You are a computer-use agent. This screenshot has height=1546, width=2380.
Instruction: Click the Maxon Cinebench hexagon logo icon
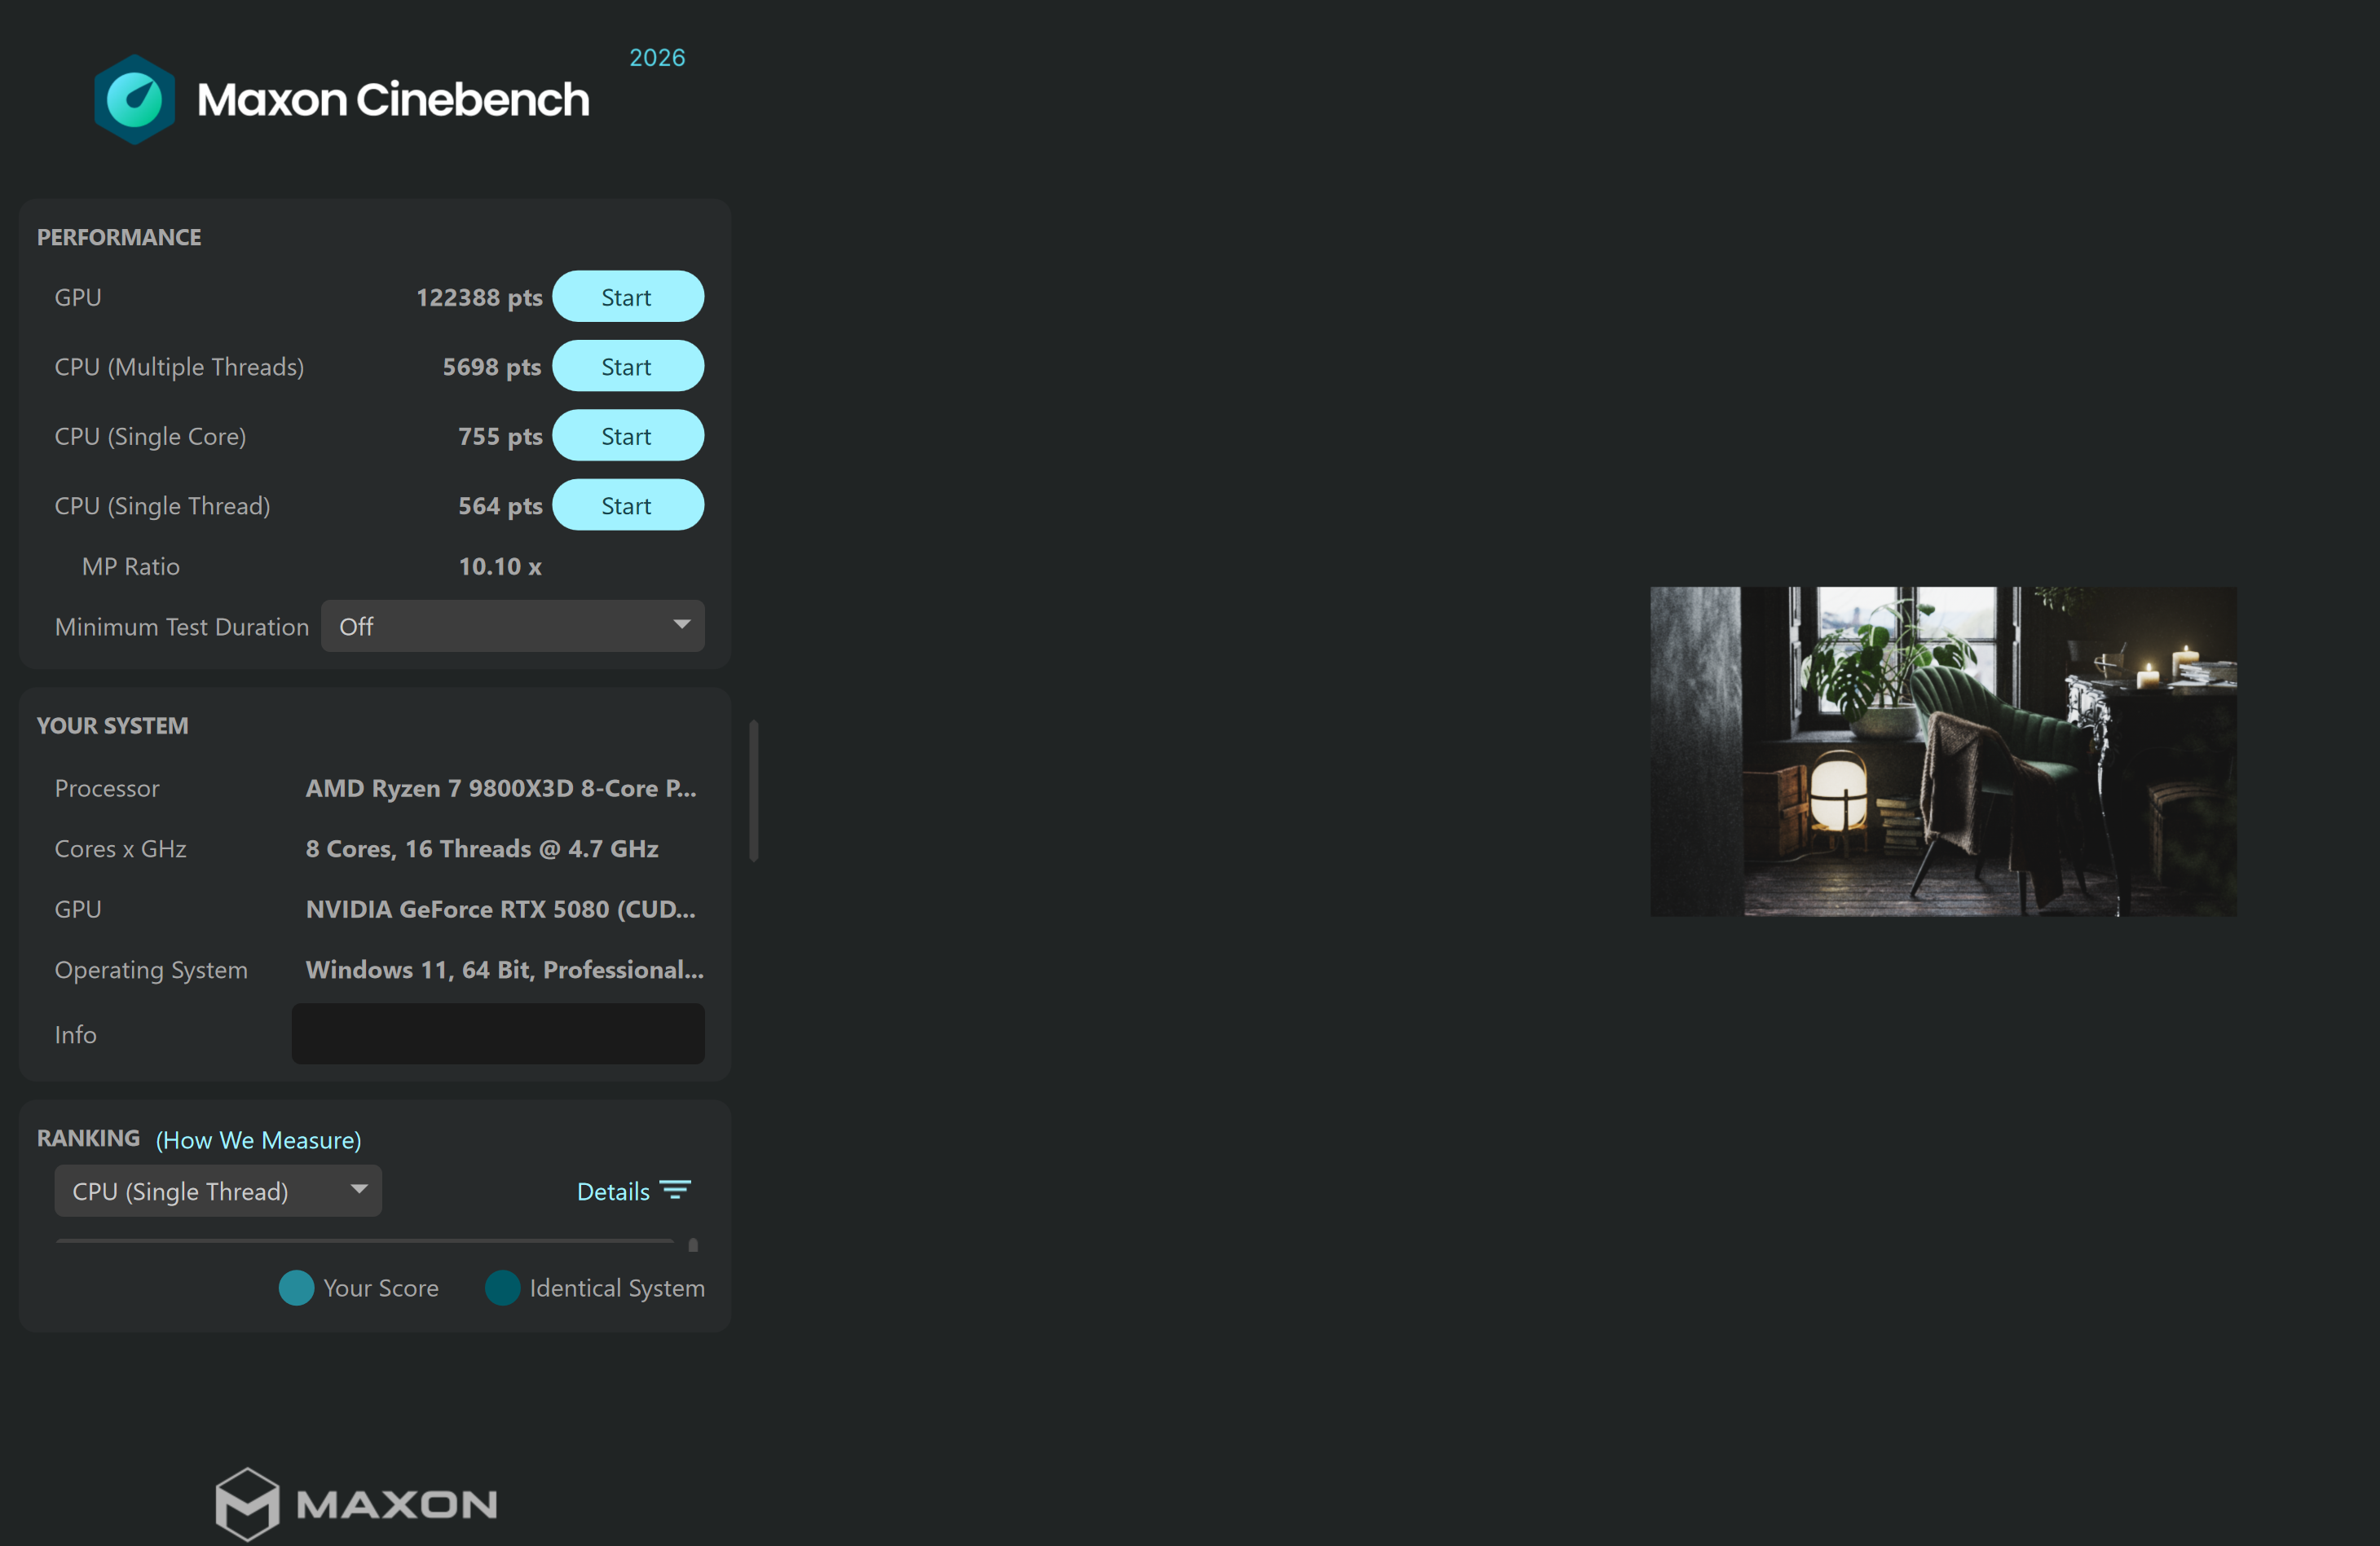pos(134,99)
